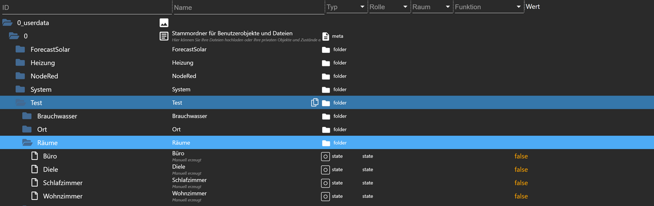Expand the System folder icon
Viewport: 654px width, 206px height.
20,89
